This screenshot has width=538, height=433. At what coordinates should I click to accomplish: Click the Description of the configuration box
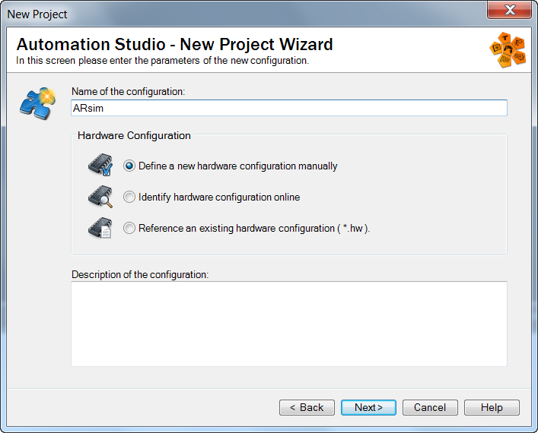coord(289,324)
